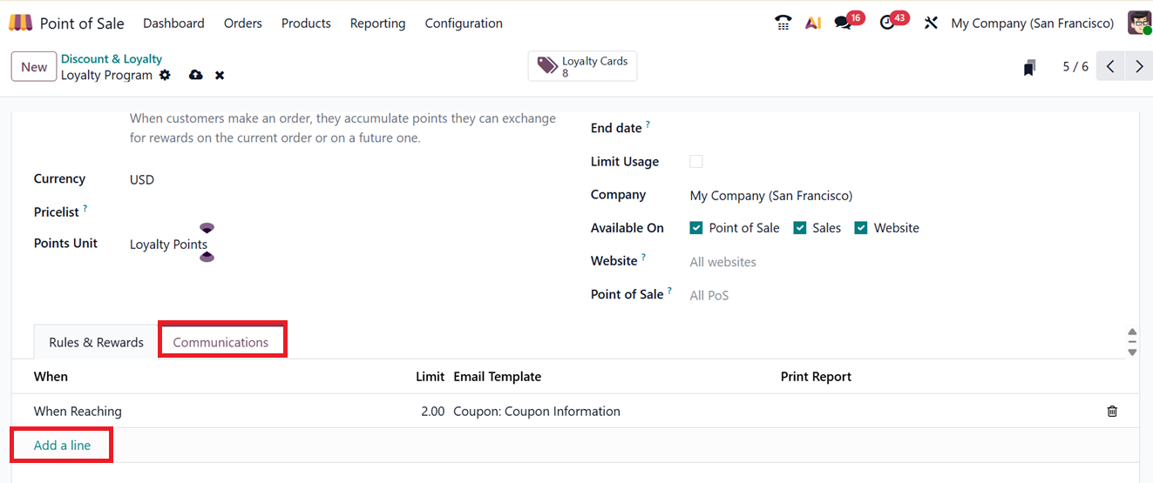Delete the When Reaching line with trash icon
This screenshot has height=483, width=1153.
pos(1112,412)
